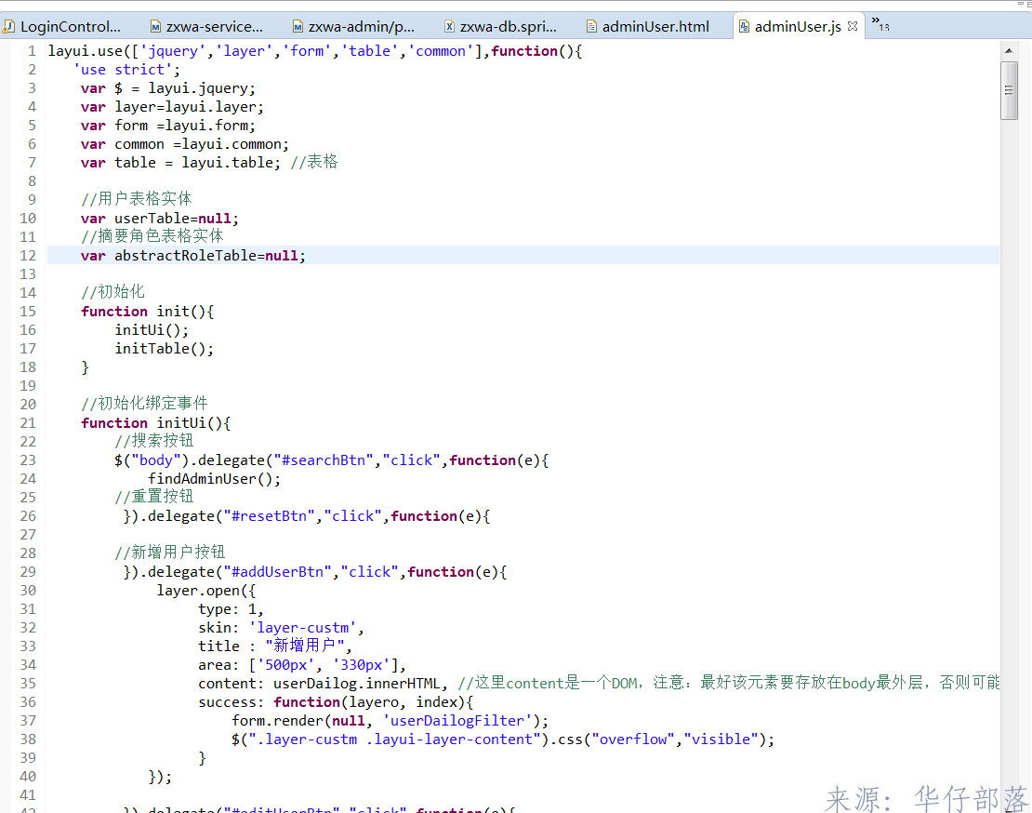Click the vertical scrollbar thumb
Viewport: 1032px width, 813px height.
[x=1009, y=91]
